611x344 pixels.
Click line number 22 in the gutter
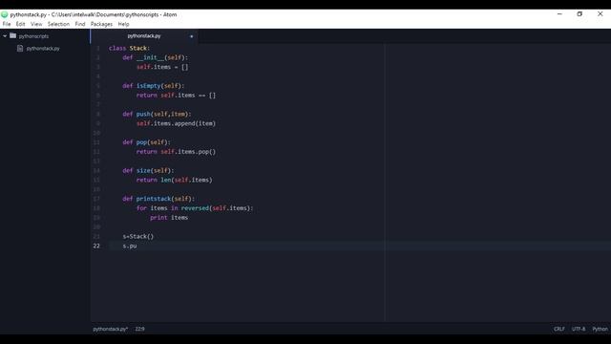(96, 246)
